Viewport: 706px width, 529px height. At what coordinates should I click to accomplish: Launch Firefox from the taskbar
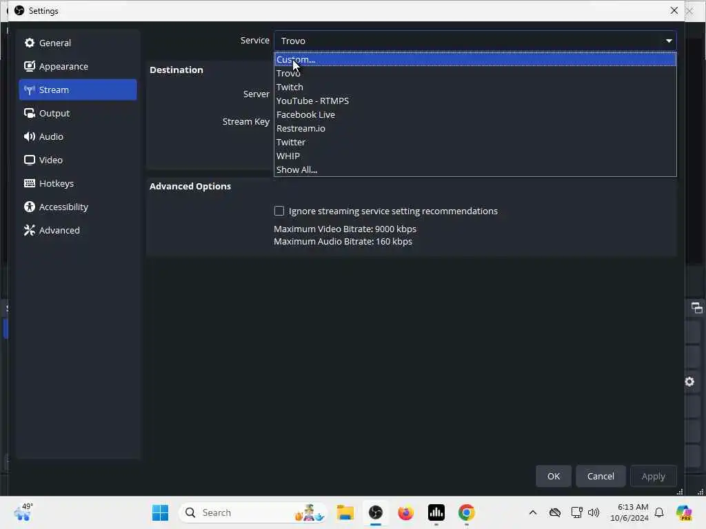(405, 512)
